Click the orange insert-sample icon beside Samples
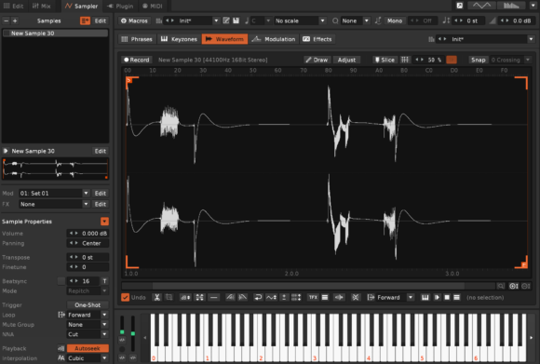The height and width of the screenshot is (364, 540). pyautogui.click(x=85, y=20)
